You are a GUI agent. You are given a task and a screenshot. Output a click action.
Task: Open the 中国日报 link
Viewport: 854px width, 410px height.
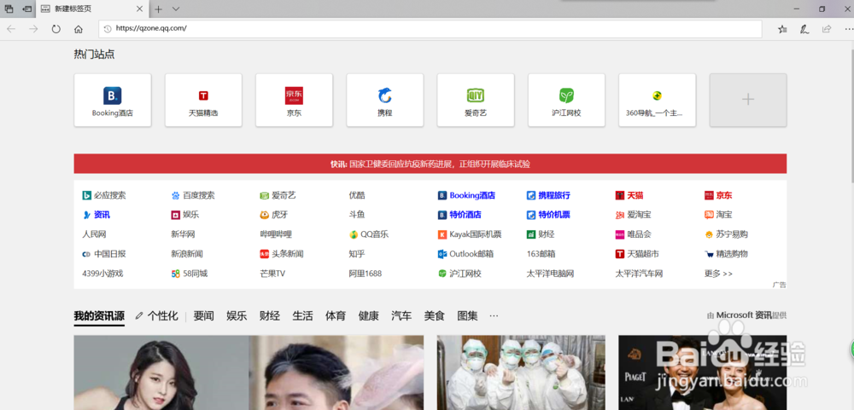104,254
